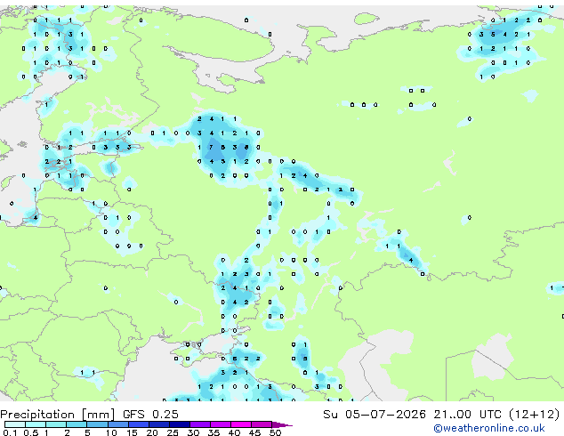564x436 pixels.
Task: Click the "7" precipitation value on the map
Action: tap(211, 147)
